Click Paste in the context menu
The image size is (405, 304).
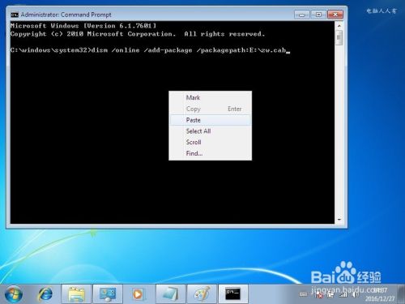pyautogui.click(x=210, y=120)
